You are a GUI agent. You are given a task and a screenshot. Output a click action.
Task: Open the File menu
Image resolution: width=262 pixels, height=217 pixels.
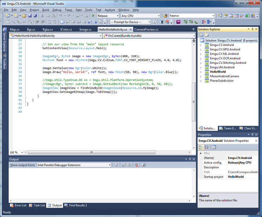pos(6,10)
